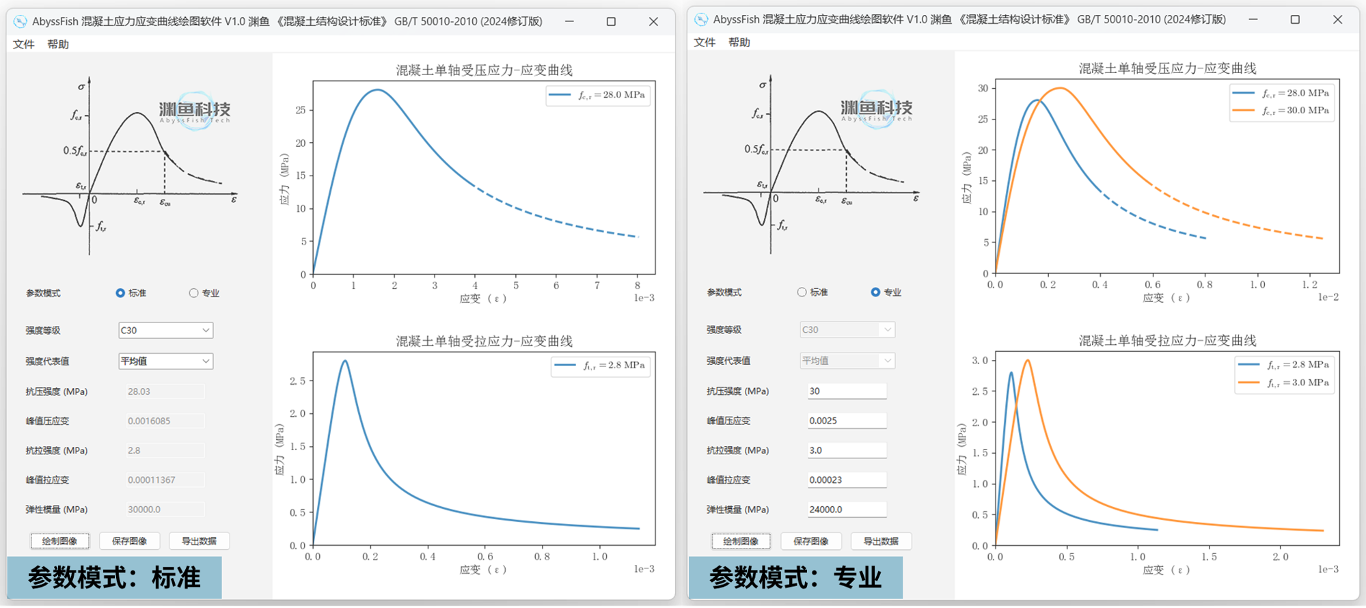The height and width of the screenshot is (608, 1366).
Task: Expand the 强度代表值 平均值 dropdown in left window
Action: [x=165, y=361]
